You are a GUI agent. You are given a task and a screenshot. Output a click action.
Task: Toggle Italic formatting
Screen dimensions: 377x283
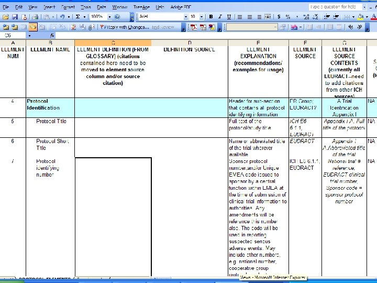pos(220,17)
